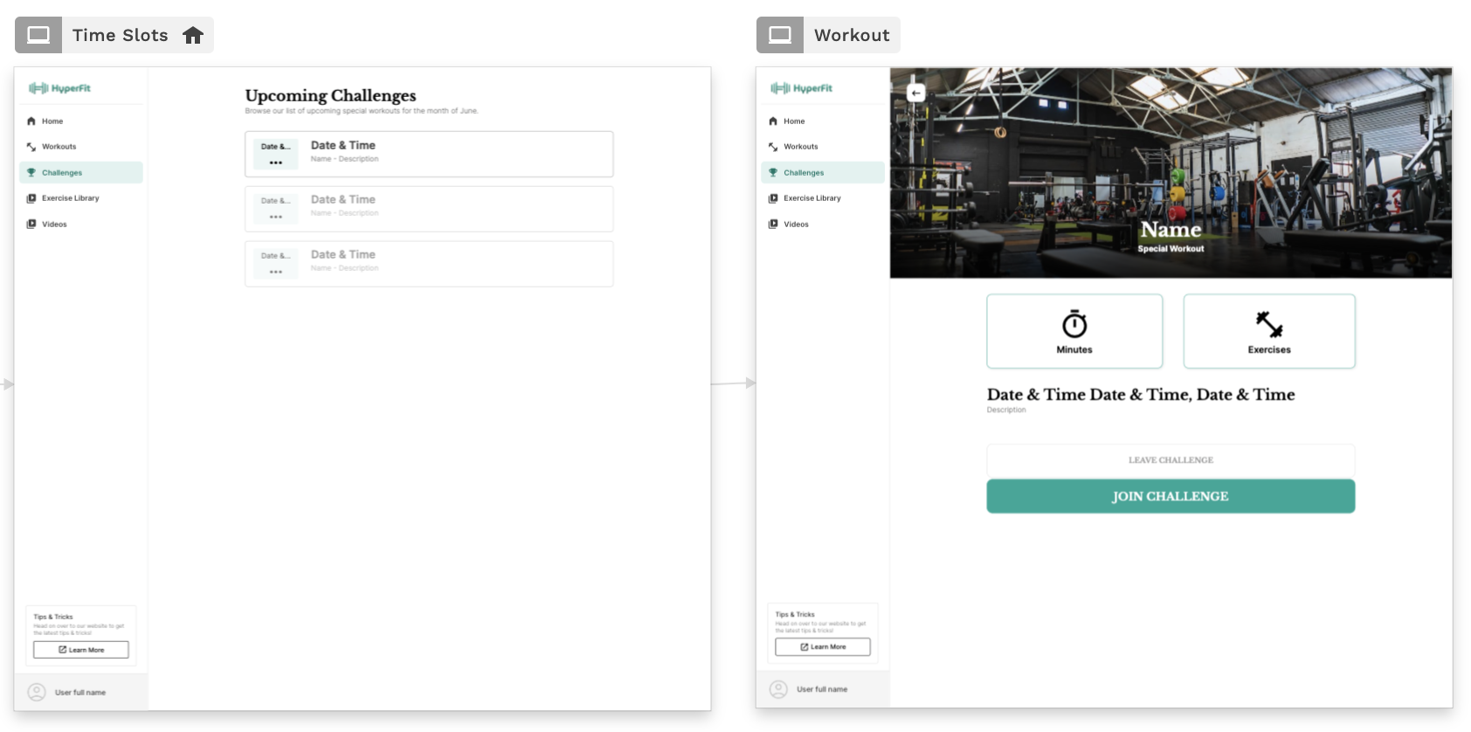Open Workouts in the Time Slots sidebar
This screenshot has width=1471, height=732.
(x=59, y=147)
